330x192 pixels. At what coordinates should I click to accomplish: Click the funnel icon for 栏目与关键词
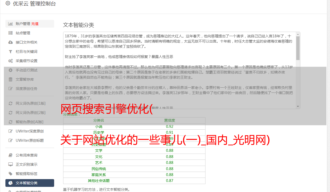pos(10,52)
